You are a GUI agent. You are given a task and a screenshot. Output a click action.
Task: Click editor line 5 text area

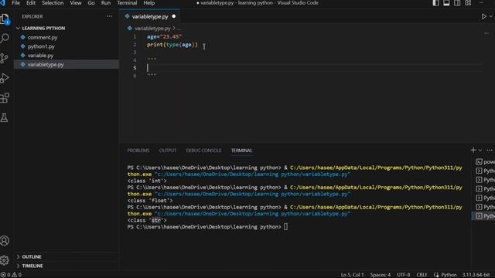pos(314,68)
